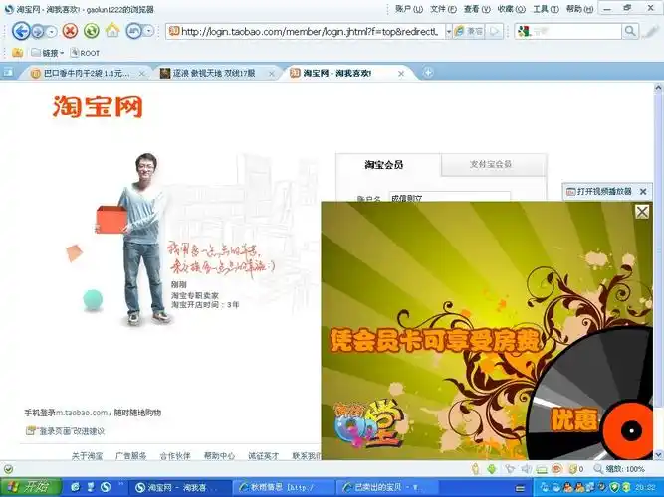Image resolution: width=664 pixels, height=497 pixels.
Task: Click the undo closed tab icon
Action: coord(133,31)
